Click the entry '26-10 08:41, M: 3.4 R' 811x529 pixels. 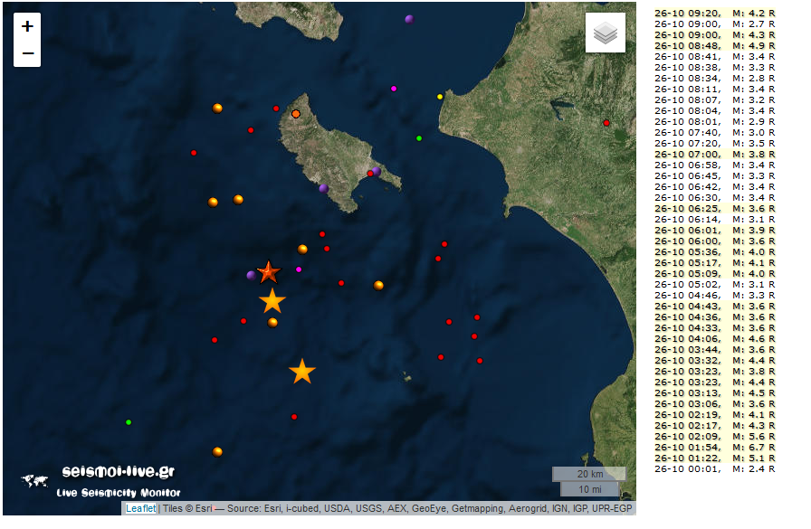tap(714, 57)
